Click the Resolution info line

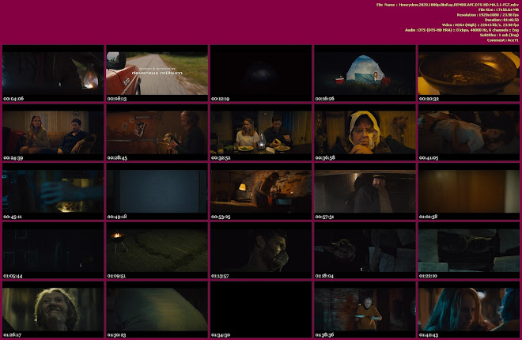pos(488,15)
